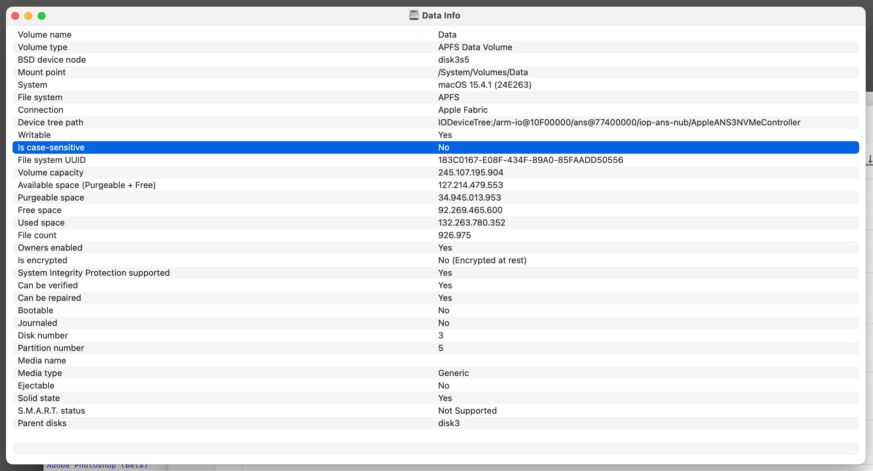Select the Purgeable space row
Screen dimensions: 873x471
tap(51, 198)
